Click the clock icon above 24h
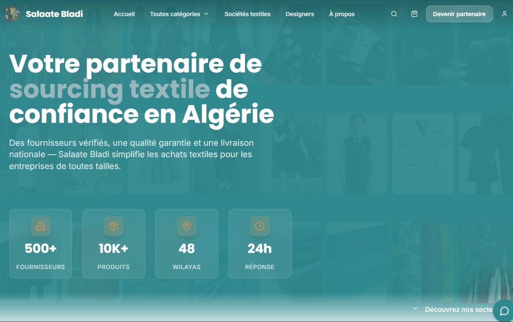 point(259,226)
